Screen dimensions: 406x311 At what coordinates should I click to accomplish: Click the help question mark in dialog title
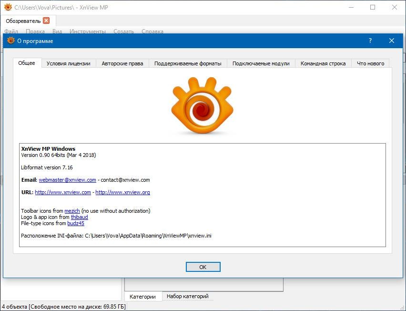coord(370,41)
